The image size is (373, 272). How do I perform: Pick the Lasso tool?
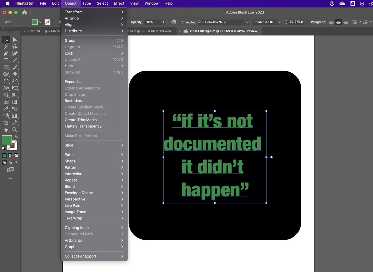(15, 46)
